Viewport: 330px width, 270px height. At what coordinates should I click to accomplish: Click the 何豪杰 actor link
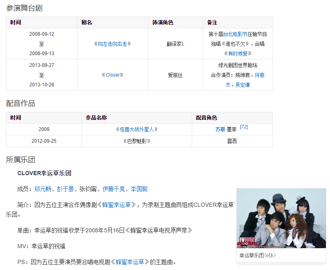point(259,75)
